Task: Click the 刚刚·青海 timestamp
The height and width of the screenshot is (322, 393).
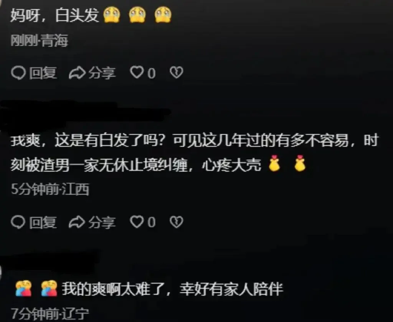Action: tap(40, 41)
